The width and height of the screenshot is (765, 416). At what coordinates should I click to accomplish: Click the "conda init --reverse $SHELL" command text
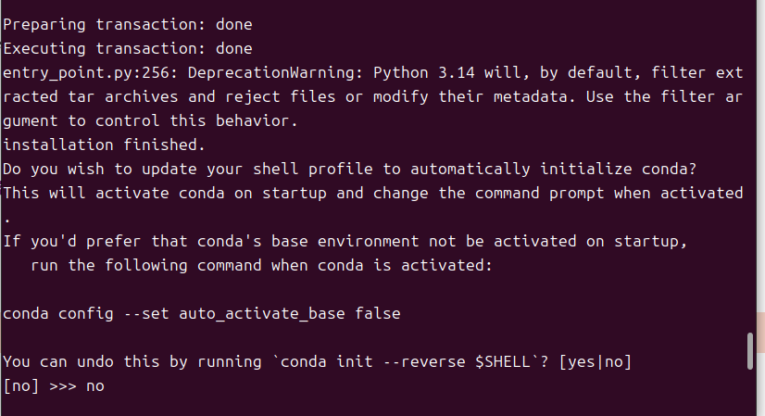coord(405,362)
